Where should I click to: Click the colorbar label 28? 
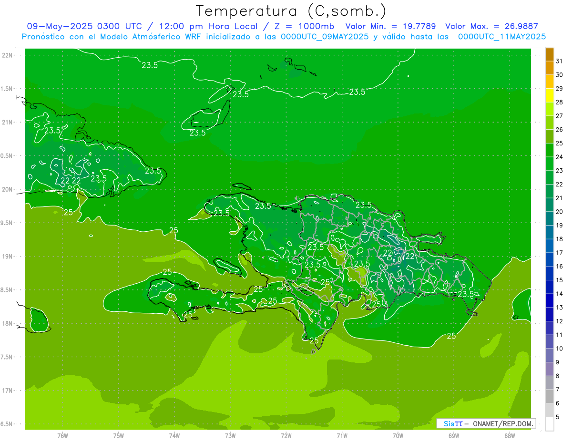pos(559,102)
